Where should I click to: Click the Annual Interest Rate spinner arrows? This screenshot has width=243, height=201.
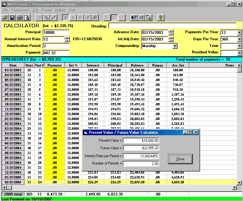click(x=67, y=39)
